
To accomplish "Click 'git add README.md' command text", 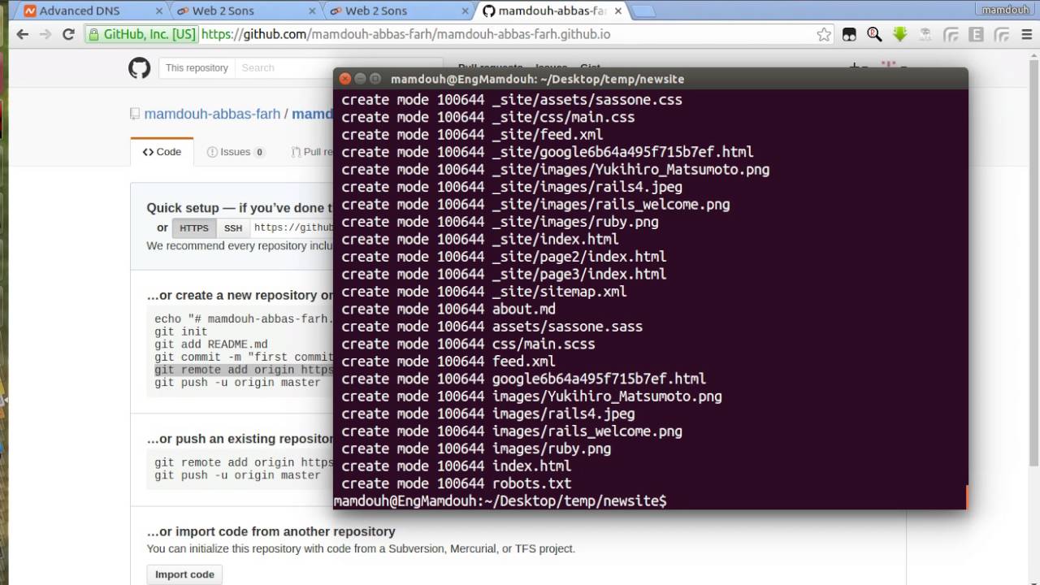I will click(x=210, y=344).
